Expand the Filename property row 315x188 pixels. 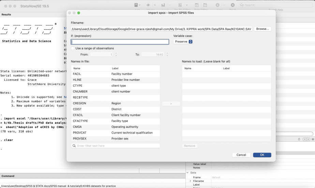click(191, 181)
